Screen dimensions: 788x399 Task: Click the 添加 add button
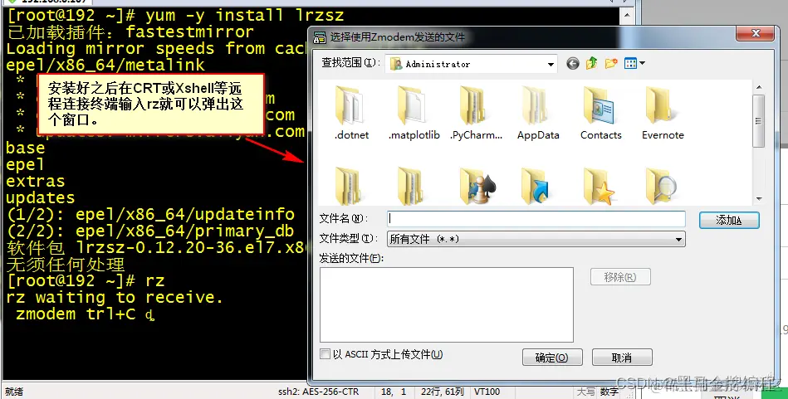coord(729,220)
